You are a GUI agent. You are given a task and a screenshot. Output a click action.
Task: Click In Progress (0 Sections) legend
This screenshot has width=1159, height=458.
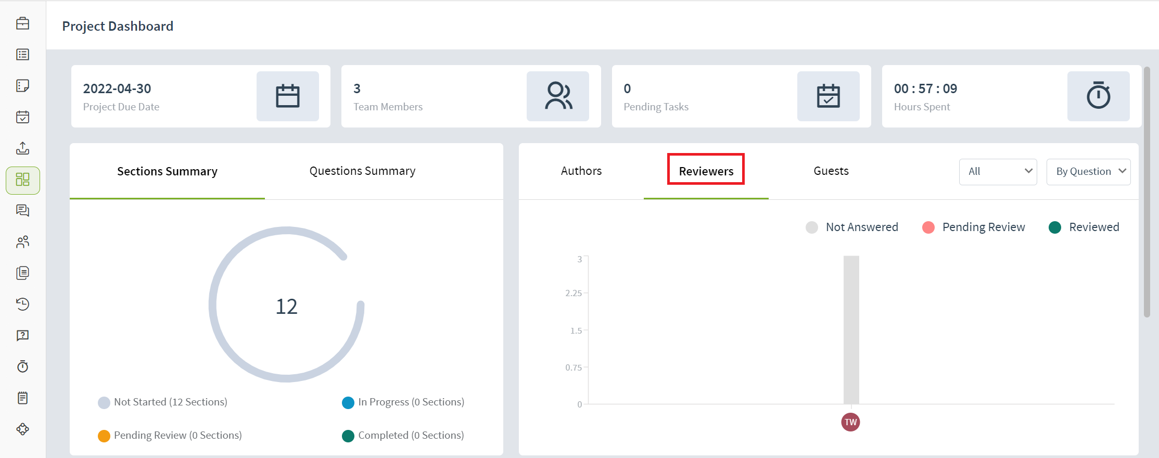[403, 402]
